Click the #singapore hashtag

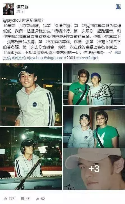(54, 58)
